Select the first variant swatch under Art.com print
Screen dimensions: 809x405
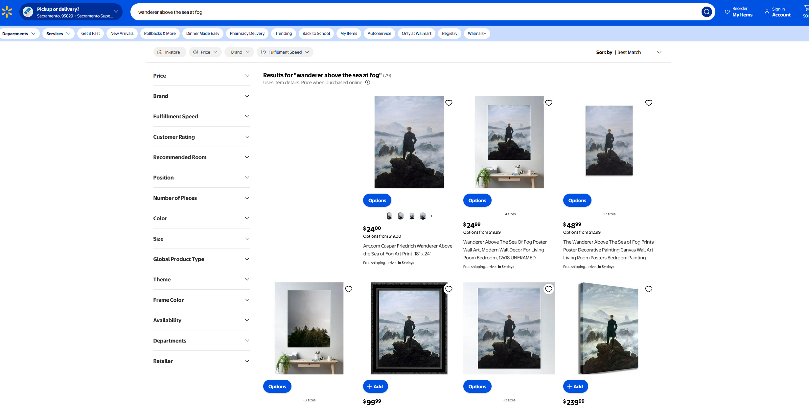click(x=390, y=216)
